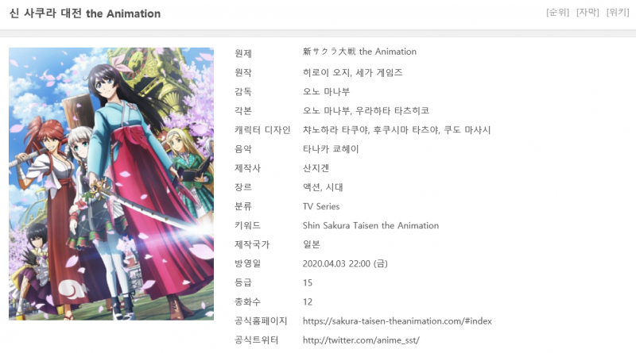Click the 공식홈페이지 label
This screenshot has height=353, width=636.
(x=261, y=321)
